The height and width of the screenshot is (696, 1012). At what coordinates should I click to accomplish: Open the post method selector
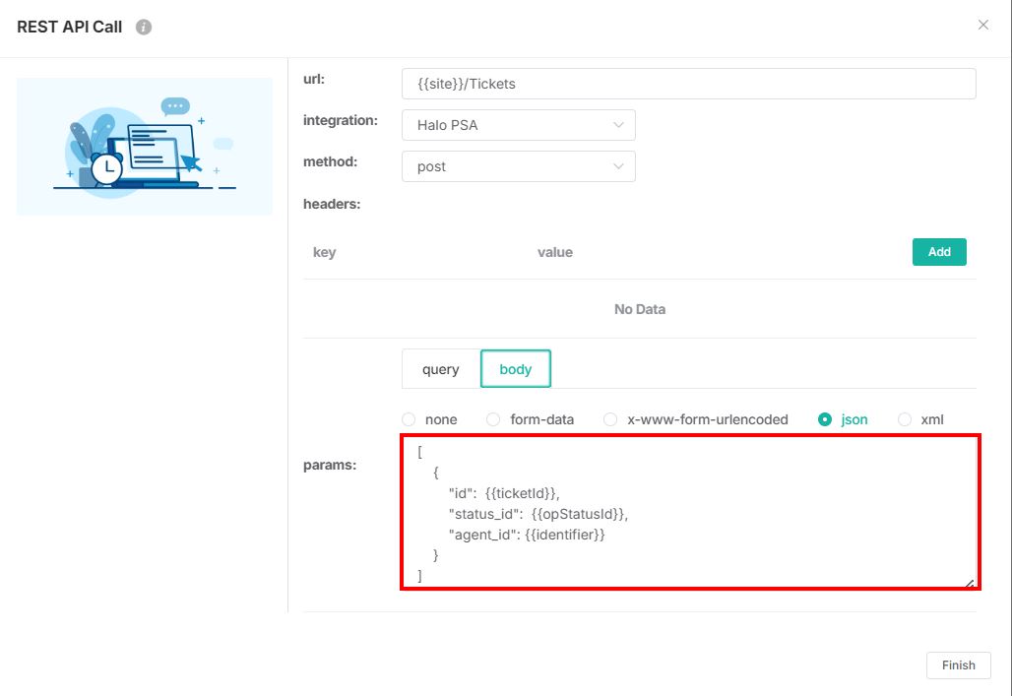[x=512, y=166]
